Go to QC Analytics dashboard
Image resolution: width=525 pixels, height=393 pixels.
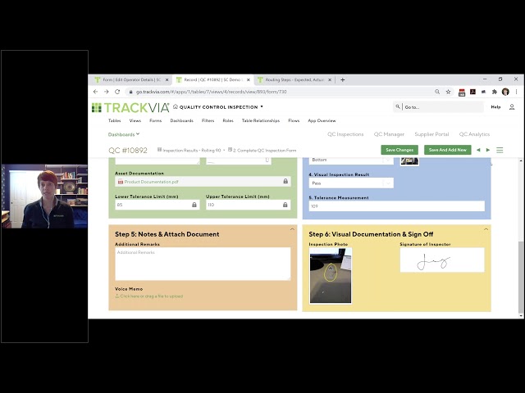tap(474, 134)
